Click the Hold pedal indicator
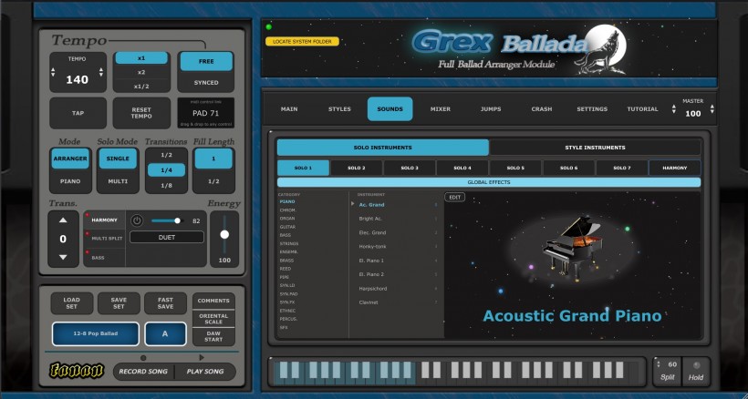 pyautogui.click(x=696, y=365)
